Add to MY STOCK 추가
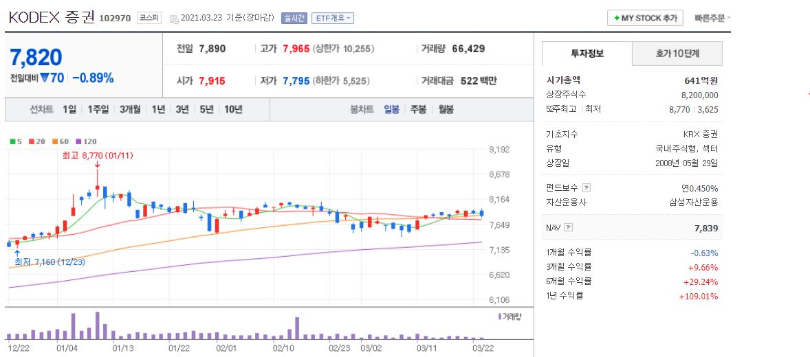 (645, 18)
